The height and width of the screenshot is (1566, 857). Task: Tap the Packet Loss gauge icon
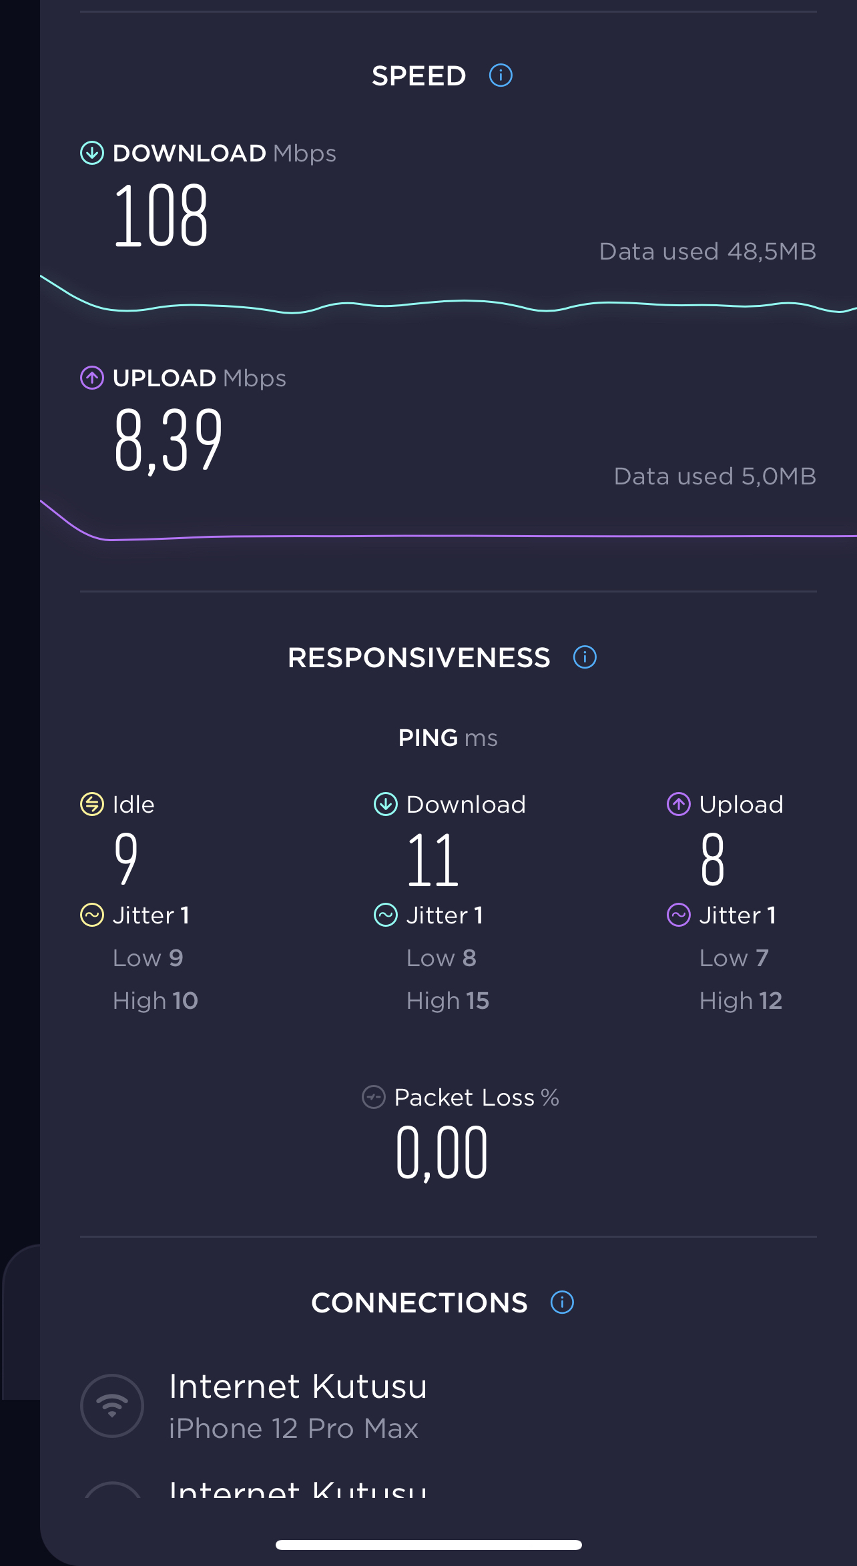(x=374, y=1097)
